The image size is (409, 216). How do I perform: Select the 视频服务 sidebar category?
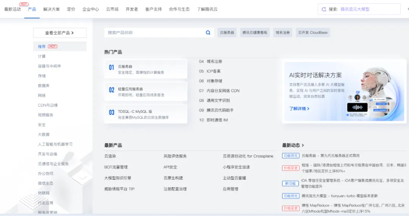tap(45, 115)
